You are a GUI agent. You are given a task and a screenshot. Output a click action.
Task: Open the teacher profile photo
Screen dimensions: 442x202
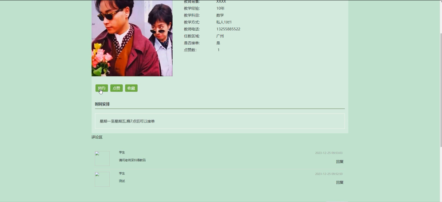(x=132, y=38)
